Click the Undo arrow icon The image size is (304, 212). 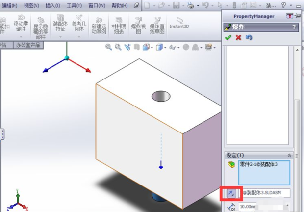tap(205, 5)
